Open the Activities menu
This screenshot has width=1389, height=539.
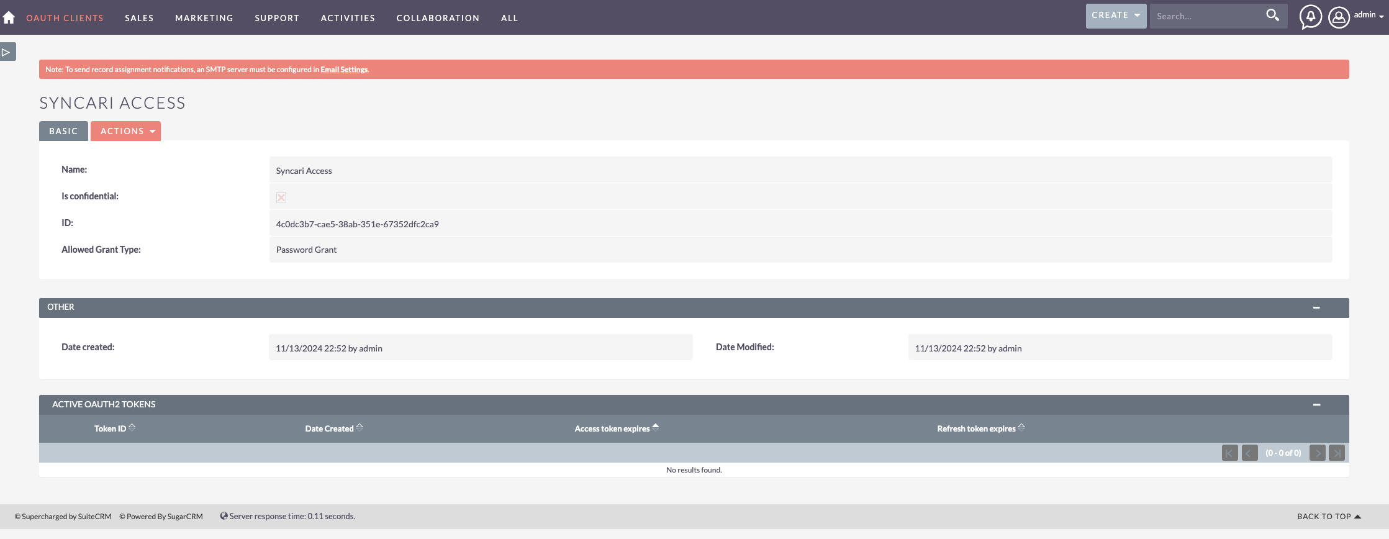click(x=348, y=18)
